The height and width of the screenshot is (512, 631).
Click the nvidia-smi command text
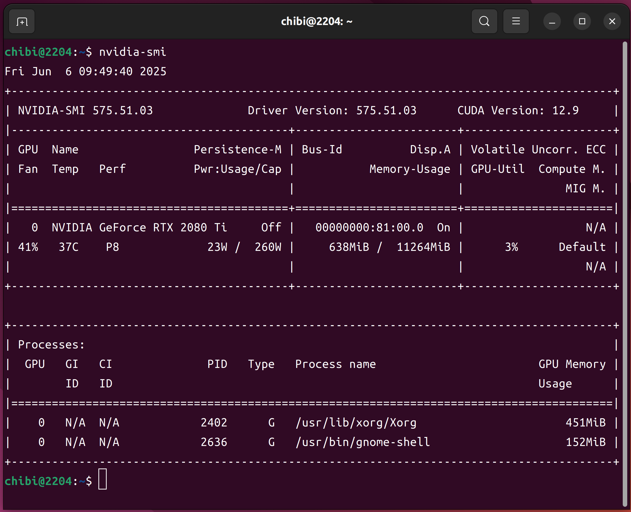[132, 52]
